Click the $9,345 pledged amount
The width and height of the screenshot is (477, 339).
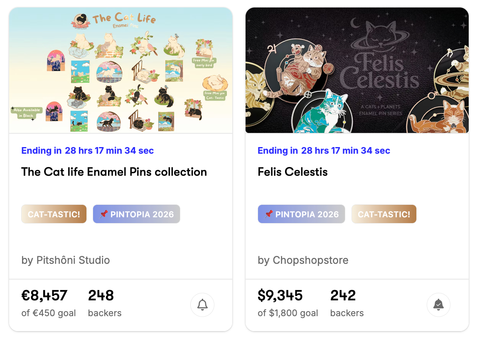click(280, 296)
